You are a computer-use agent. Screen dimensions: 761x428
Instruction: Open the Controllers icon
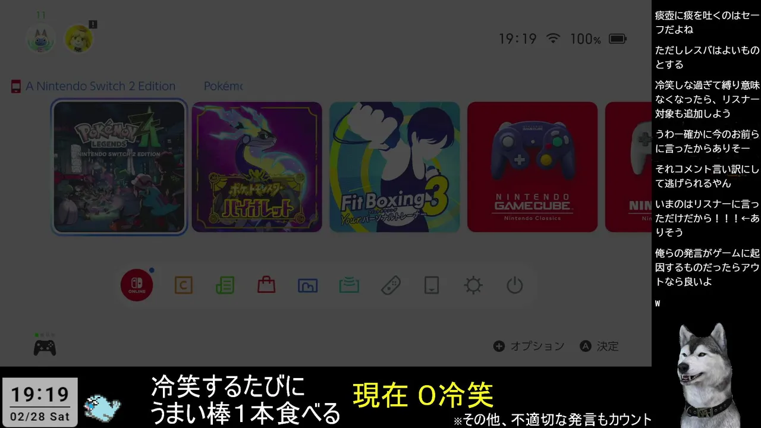pyautogui.click(x=391, y=286)
